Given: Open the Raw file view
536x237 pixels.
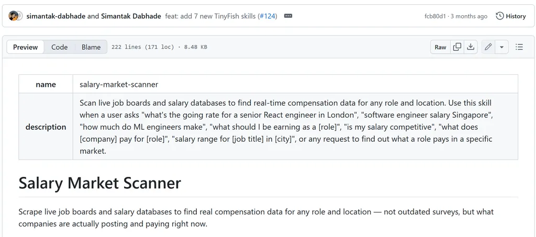Looking at the screenshot, I should 440,47.
